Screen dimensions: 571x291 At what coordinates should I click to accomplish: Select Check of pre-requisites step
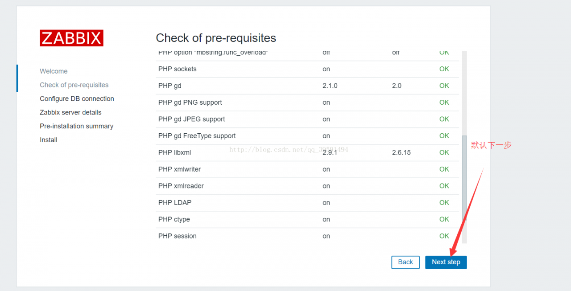tap(74, 85)
